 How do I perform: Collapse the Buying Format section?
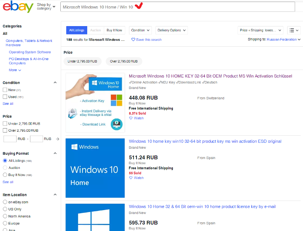click(55, 153)
